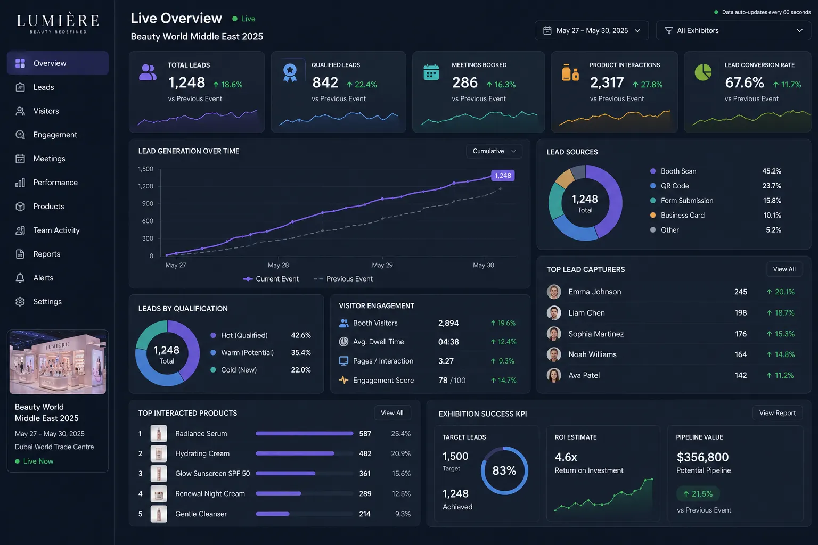This screenshot has width=818, height=545.
Task: Click the Glow Sunscreen SPF 50 row name
Action: 212,474
